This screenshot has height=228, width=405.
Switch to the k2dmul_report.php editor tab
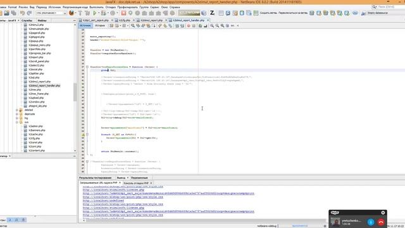pyautogui.click(x=151, y=20)
